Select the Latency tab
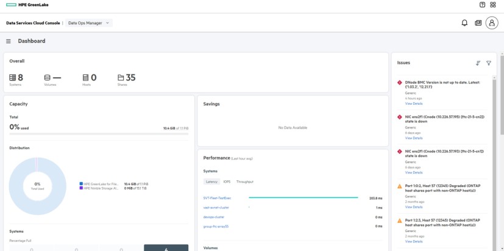The width and height of the screenshot is (504, 251). [x=211, y=182]
